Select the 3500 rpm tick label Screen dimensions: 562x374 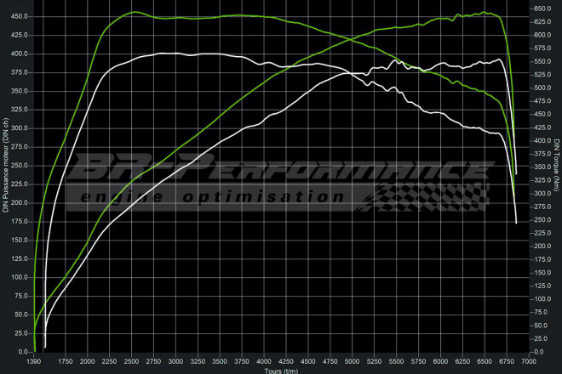tap(220, 361)
